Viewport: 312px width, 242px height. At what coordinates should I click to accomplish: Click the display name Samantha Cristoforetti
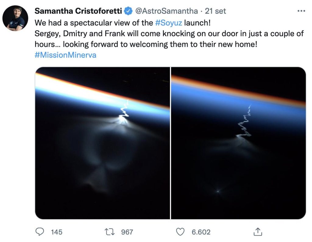coord(79,11)
